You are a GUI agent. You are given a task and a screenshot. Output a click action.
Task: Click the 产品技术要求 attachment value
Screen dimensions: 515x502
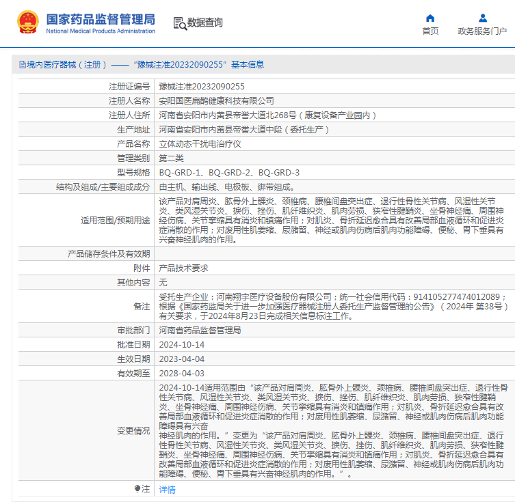click(183, 268)
